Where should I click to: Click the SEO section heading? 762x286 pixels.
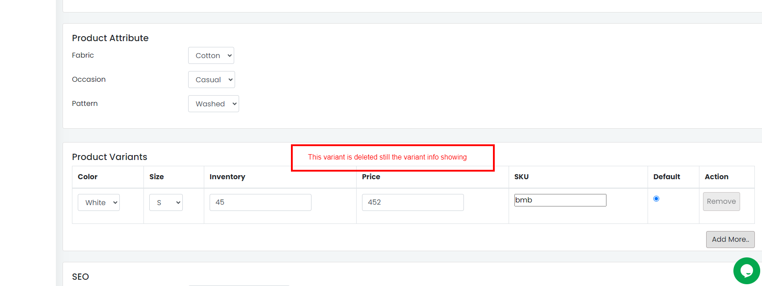pyautogui.click(x=80, y=277)
